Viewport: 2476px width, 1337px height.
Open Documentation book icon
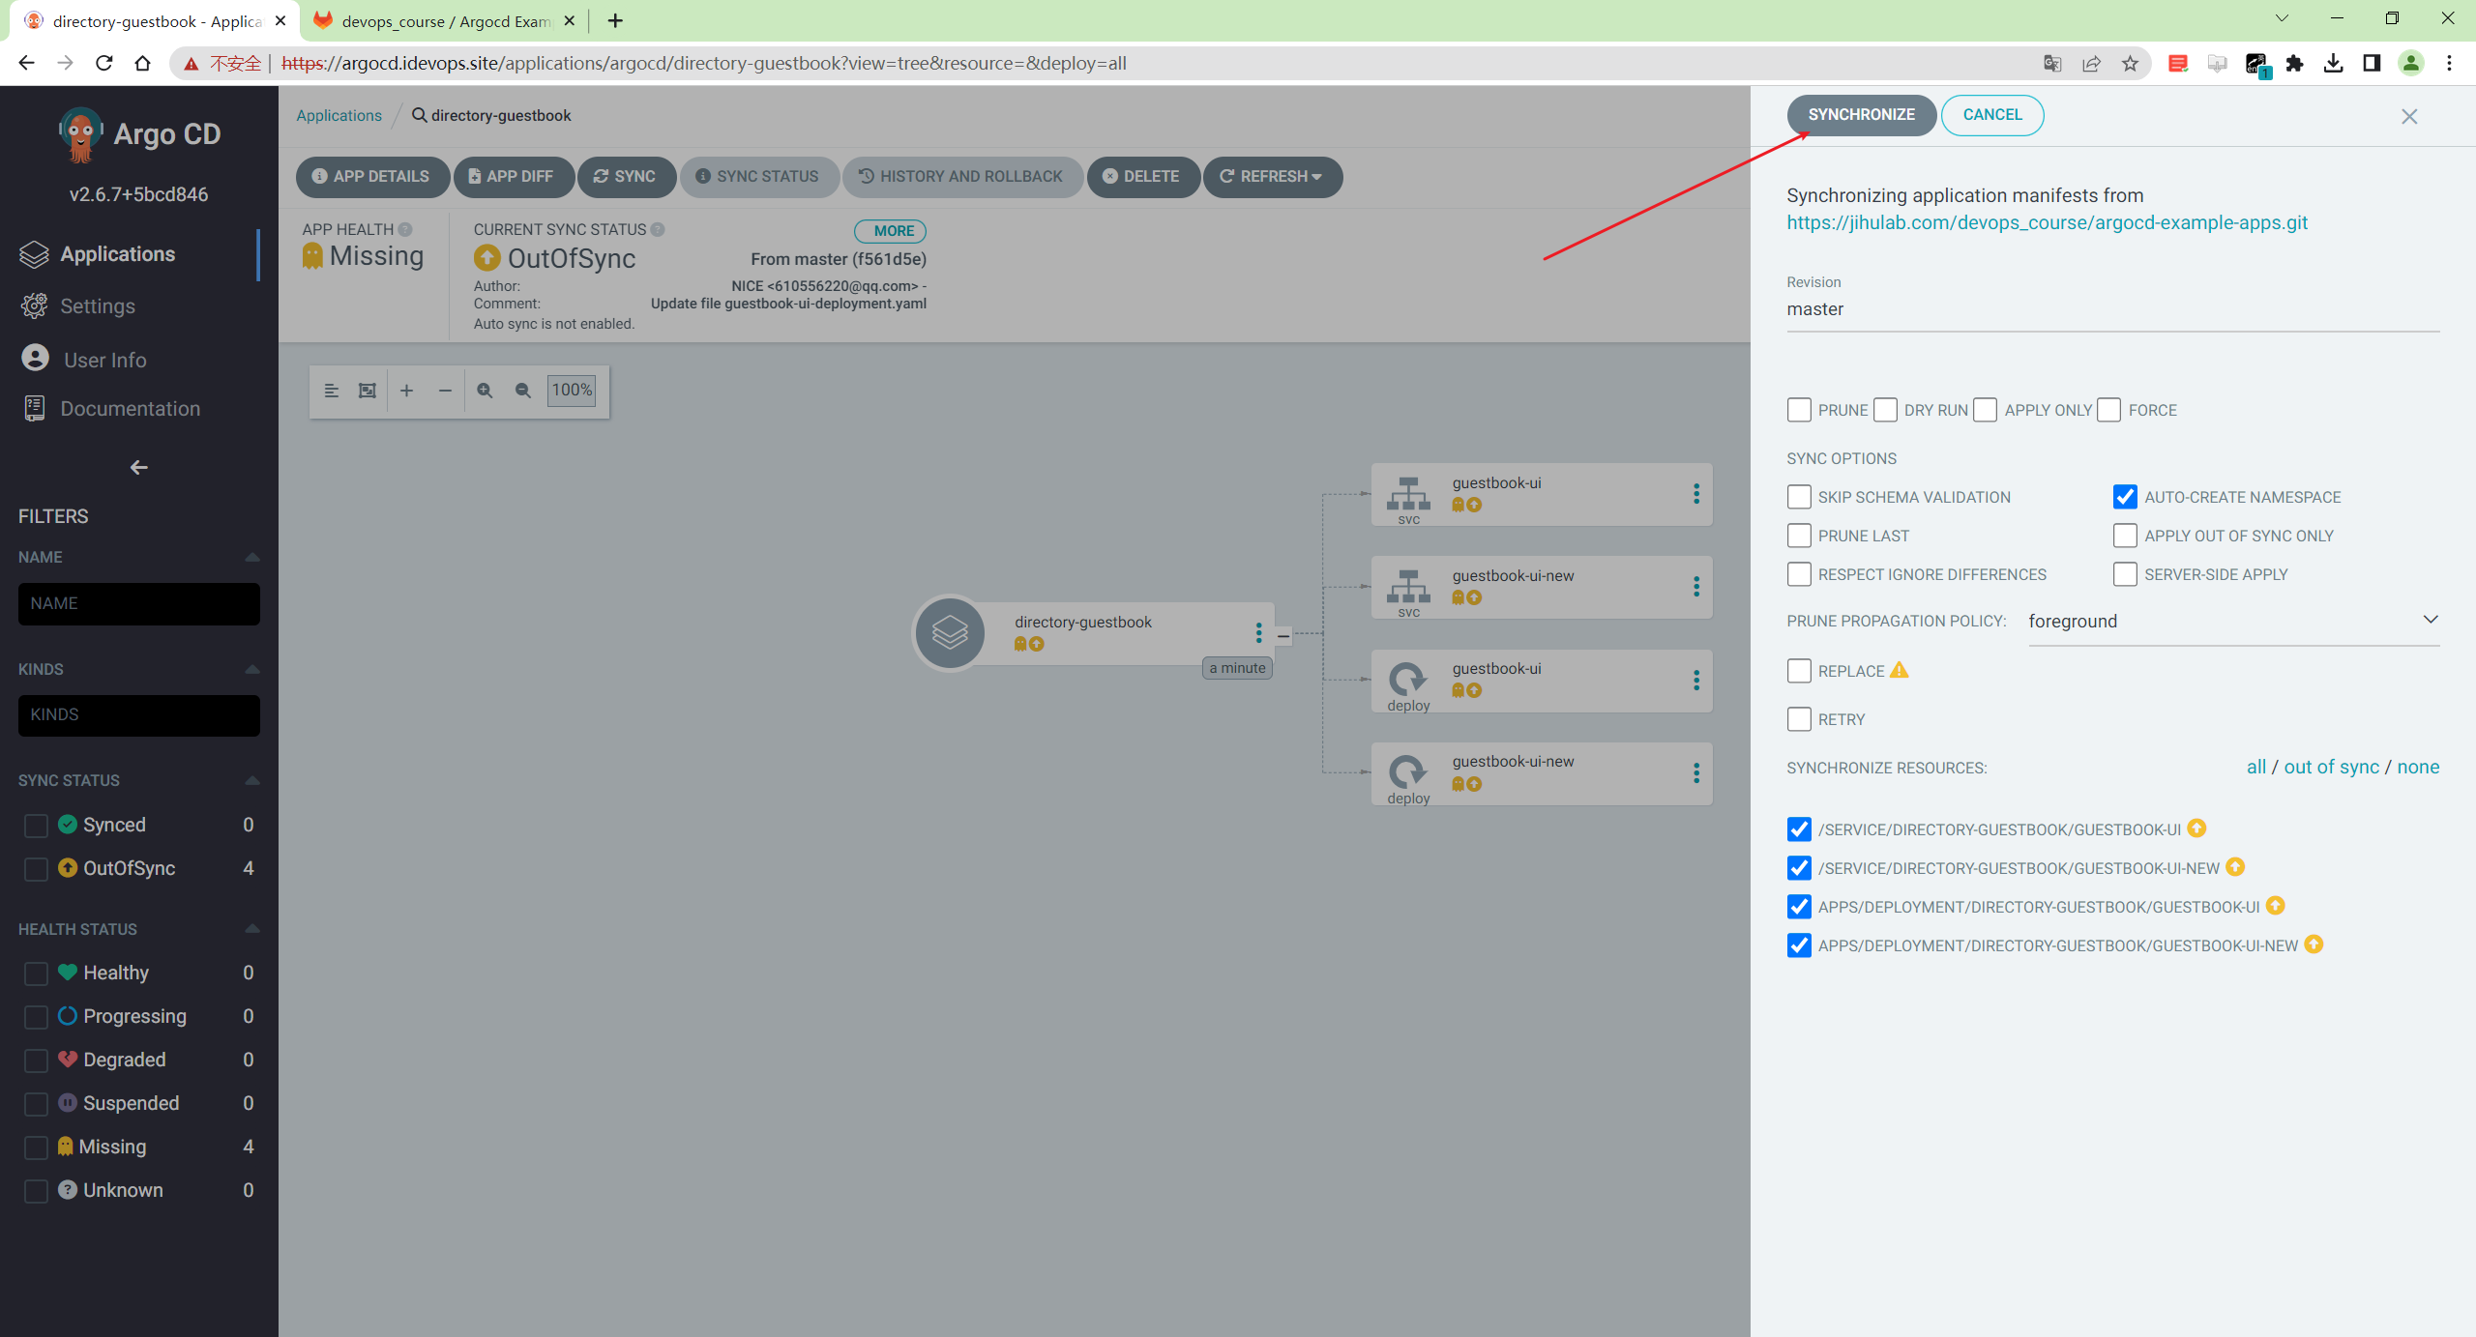[x=35, y=409]
